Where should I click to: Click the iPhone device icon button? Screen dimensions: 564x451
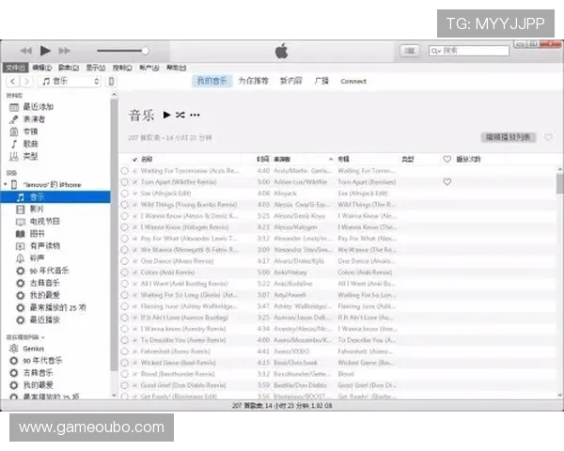pos(112,82)
